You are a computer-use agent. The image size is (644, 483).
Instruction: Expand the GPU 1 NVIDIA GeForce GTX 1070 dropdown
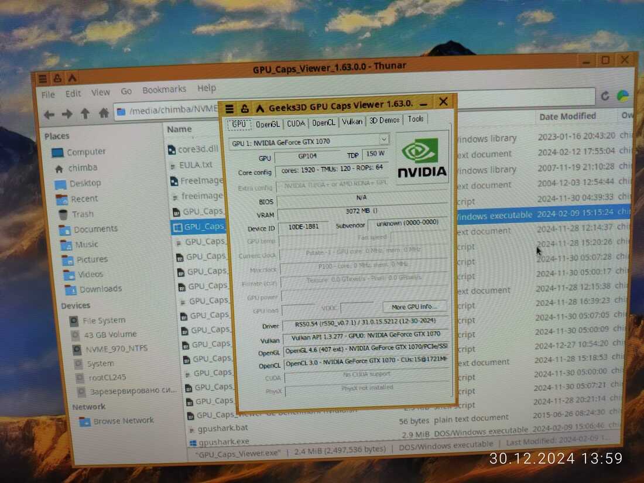(x=383, y=139)
